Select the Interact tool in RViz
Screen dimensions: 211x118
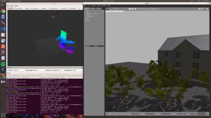click(x=10, y=8)
